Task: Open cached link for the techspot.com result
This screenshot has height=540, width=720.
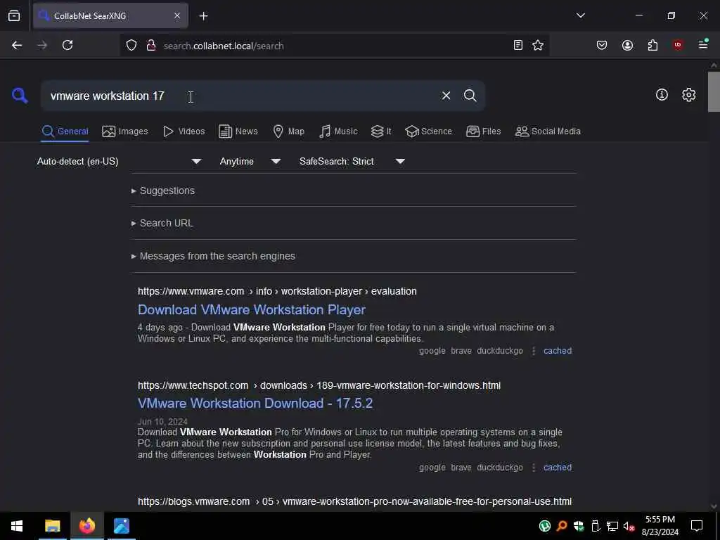Action: point(558,468)
